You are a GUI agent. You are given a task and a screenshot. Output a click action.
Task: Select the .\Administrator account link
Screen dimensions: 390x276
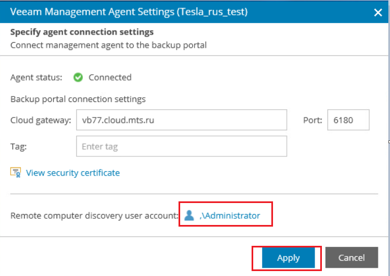click(x=230, y=216)
